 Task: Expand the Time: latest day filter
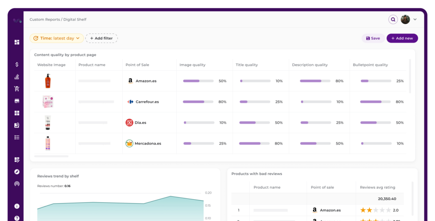(x=57, y=38)
